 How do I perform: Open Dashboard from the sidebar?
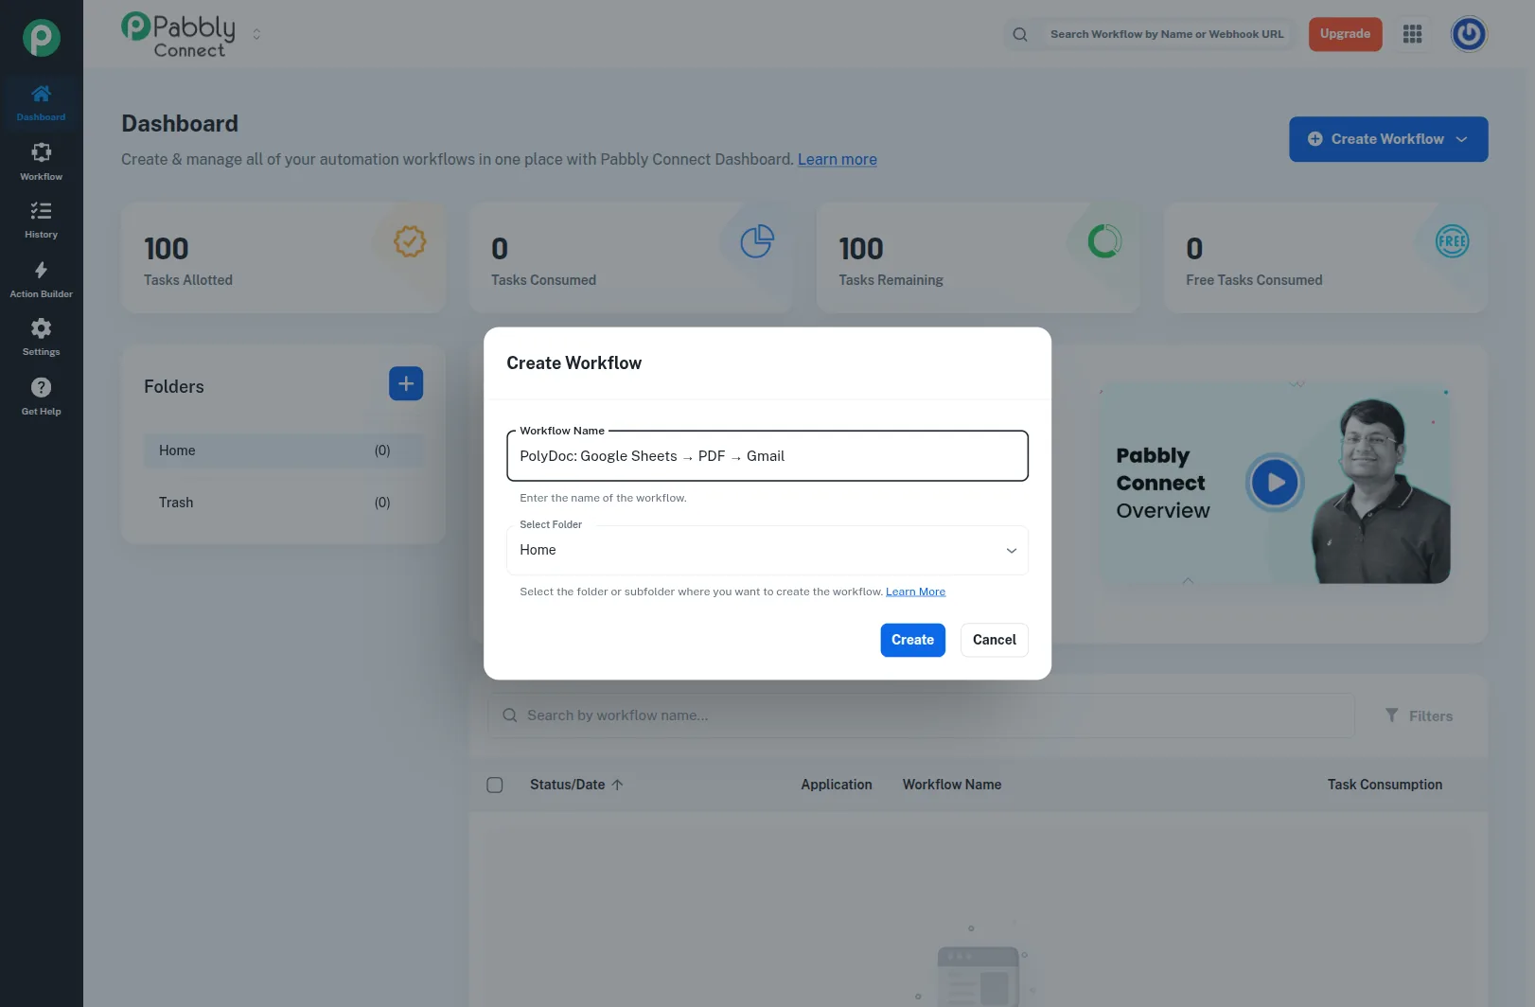(41, 103)
